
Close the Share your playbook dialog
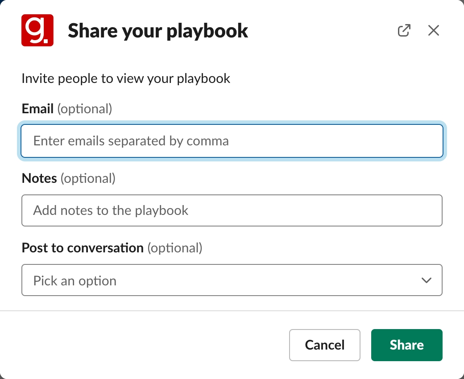pyautogui.click(x=434, y=31)
